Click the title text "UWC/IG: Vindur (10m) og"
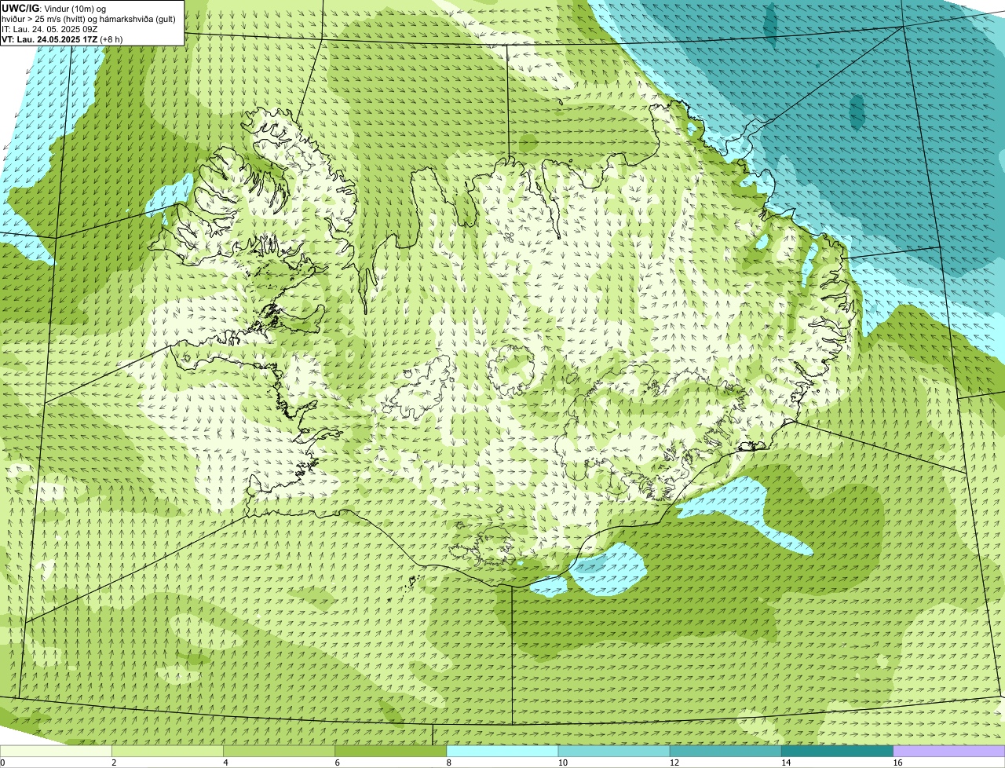Viewport: 1005px width, 768px height. pyautogui.click(x=53, y=9)
